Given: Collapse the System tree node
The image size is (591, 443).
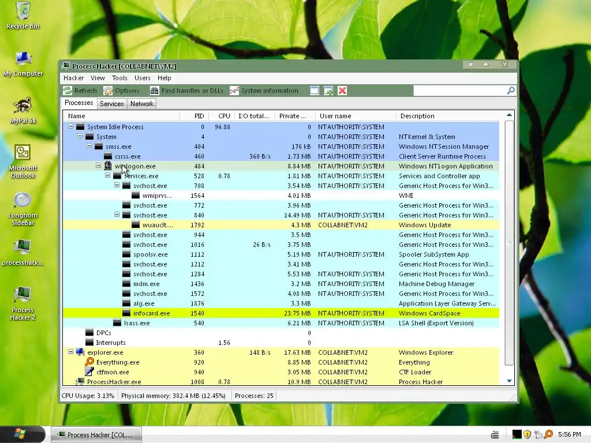Looking at the screenshot, I should 80,136.
